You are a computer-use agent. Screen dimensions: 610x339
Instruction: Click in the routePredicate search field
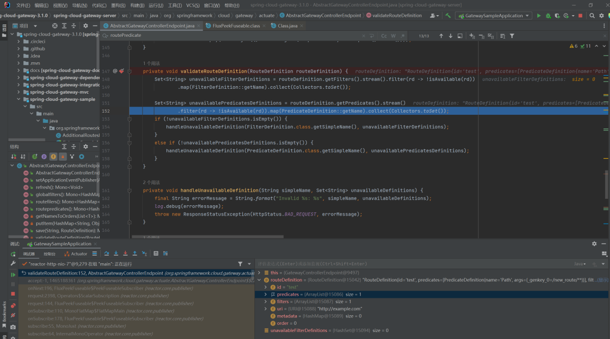pos(234,35)
